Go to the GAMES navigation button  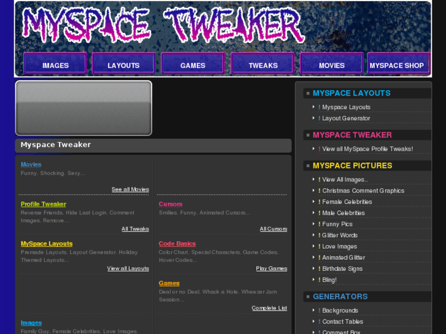pyautogui.click(x=193, y=63)
